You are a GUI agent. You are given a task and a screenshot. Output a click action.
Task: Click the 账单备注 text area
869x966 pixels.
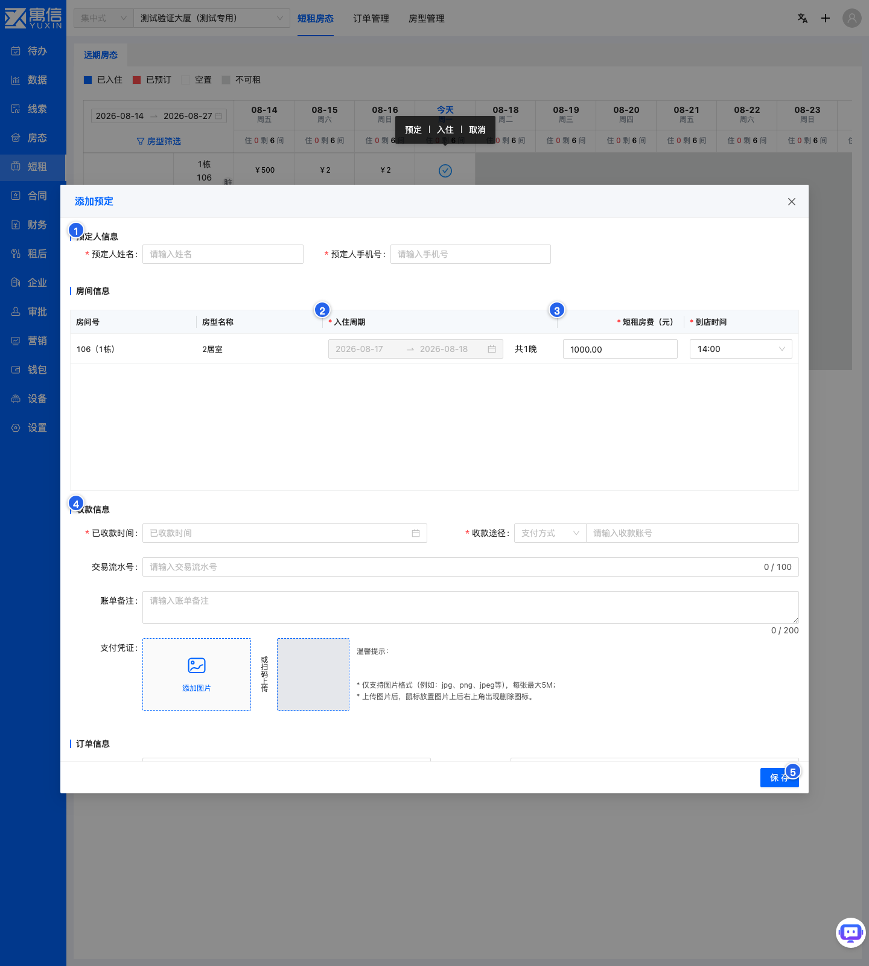click(471, 607)
